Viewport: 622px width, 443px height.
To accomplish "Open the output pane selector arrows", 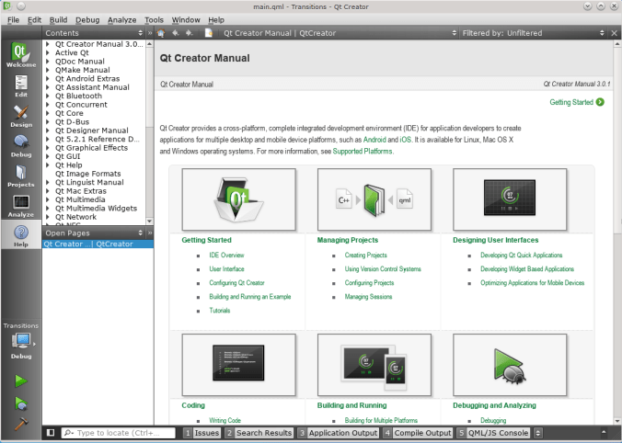I will pos(538,433).
